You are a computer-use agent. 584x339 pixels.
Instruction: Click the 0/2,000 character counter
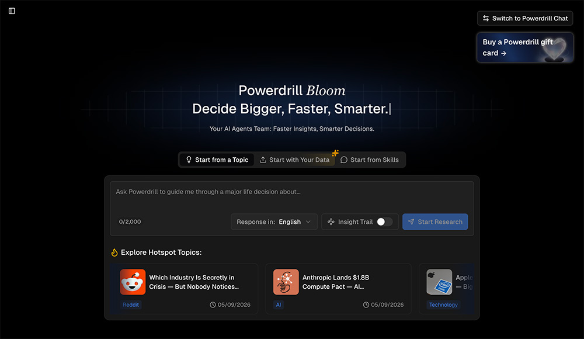[x=130, y=222]
